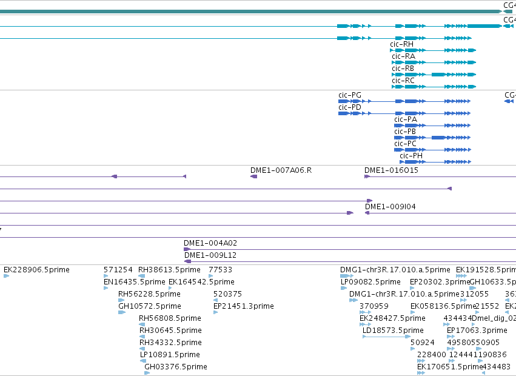Select the RH56228.5prime label
516x376 pixels.
click(149, 294)
